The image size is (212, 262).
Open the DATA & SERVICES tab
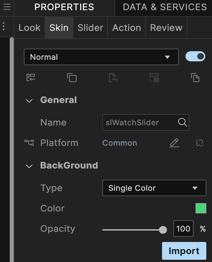coord(165,7)
